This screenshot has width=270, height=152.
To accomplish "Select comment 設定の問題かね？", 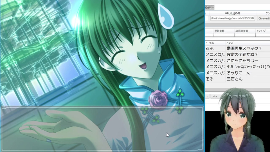I will click(x=242, y=54).
